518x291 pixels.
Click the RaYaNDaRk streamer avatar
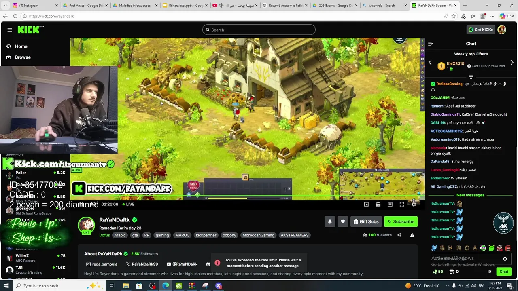pos(86,225)
